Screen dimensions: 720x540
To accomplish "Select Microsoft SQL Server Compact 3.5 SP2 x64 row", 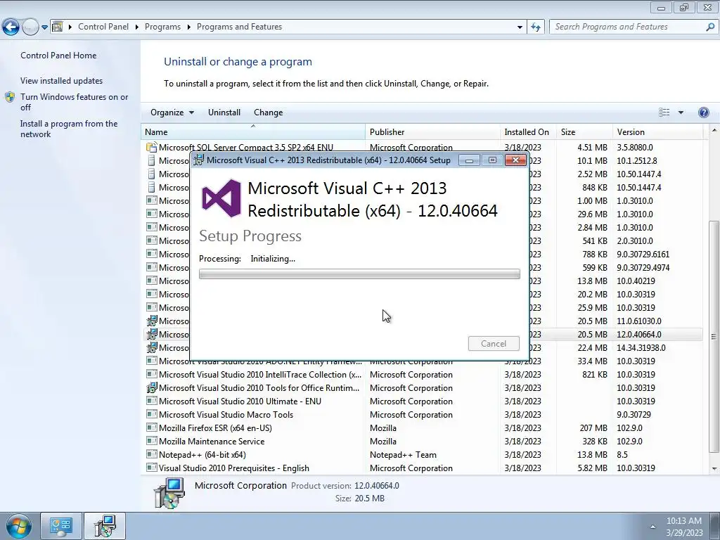I will tap(422, 148).
